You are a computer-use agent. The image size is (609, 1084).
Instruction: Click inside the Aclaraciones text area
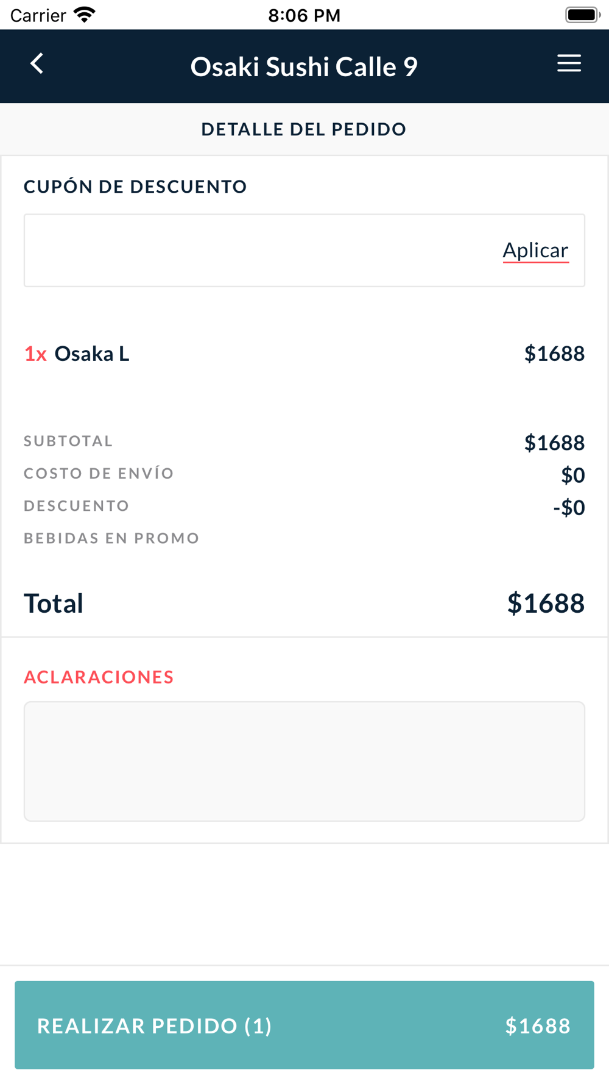pos(304,761)
